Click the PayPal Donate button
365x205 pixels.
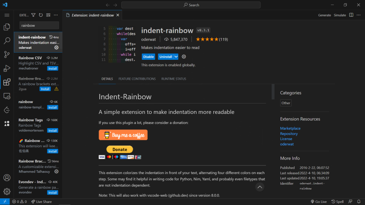pyautogui.click(x=120, y=149)
